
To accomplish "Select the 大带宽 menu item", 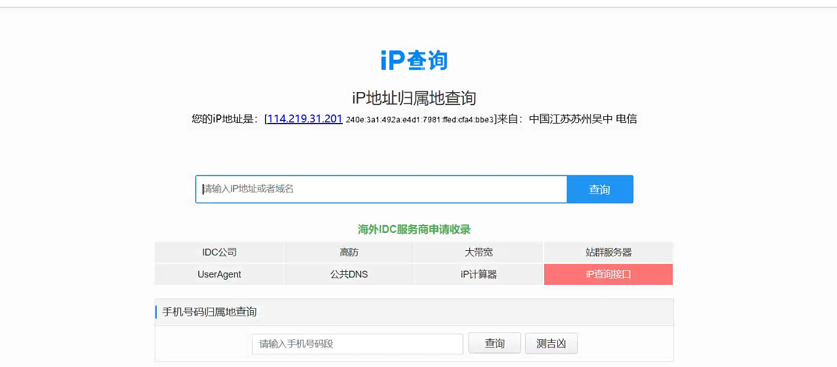I will 479,253.
